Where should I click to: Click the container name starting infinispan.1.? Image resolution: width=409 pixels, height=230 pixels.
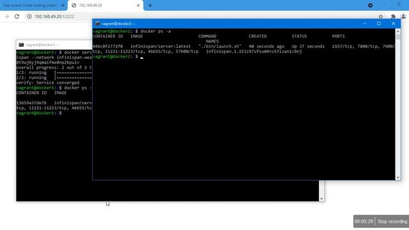click(x=254, y=51)
